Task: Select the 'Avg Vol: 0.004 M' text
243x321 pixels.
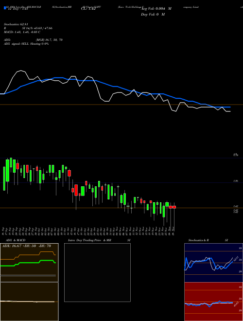Action: [156, 9]
